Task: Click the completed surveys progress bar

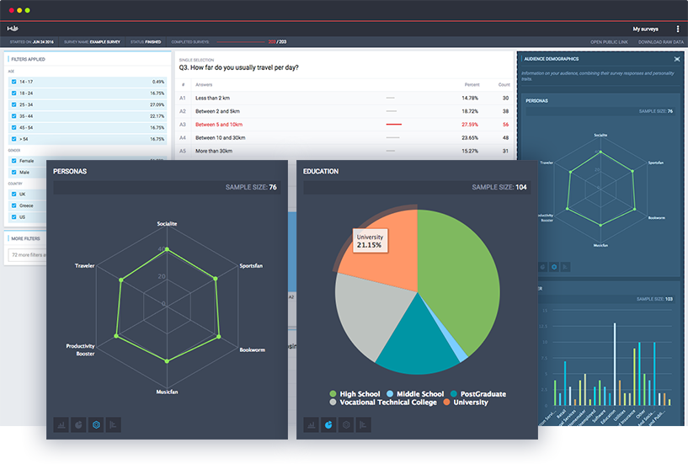Action: coord(241,42)
